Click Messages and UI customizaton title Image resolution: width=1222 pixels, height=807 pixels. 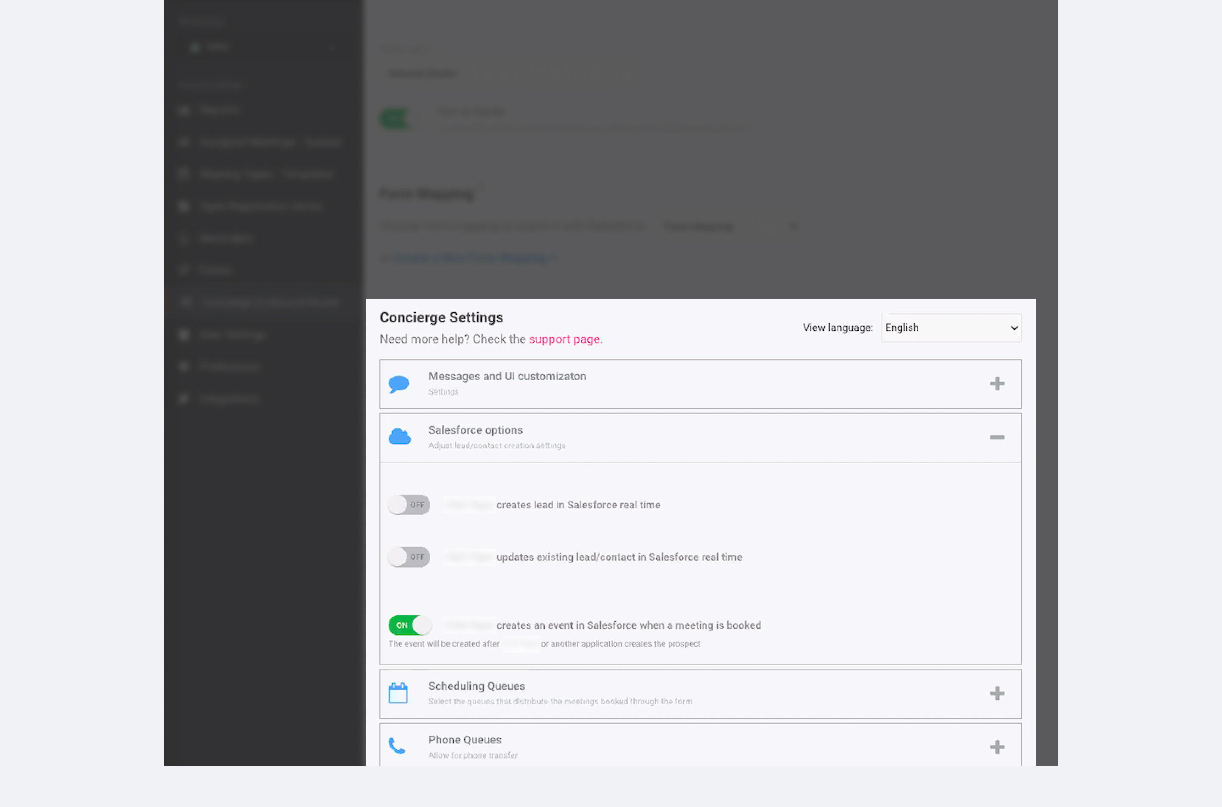pos(507,376)
